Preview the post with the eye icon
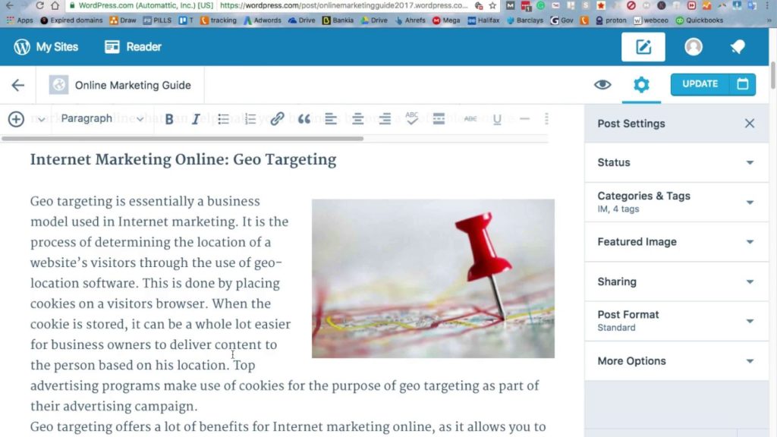Screen dimensions: 777x437 pyautogui.click(x=602, y=85)
